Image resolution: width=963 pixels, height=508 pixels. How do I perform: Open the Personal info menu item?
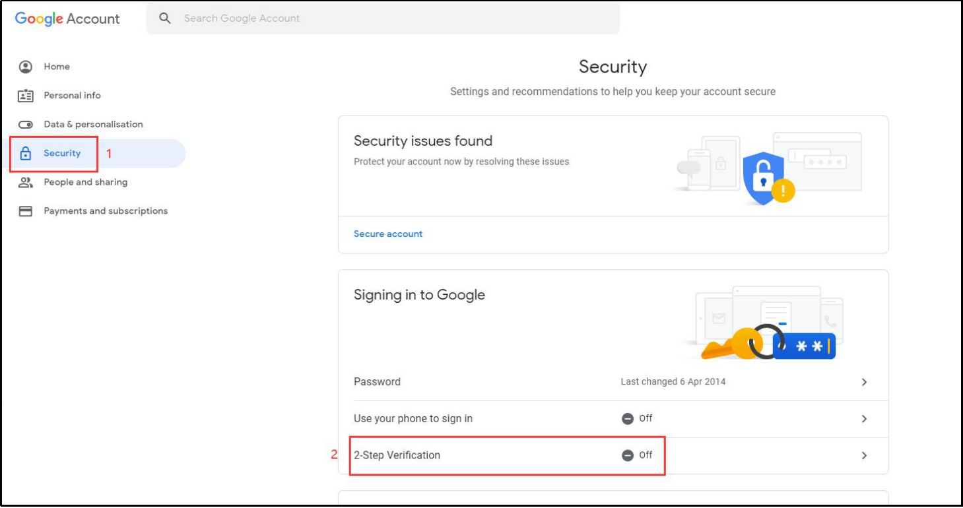72,96
